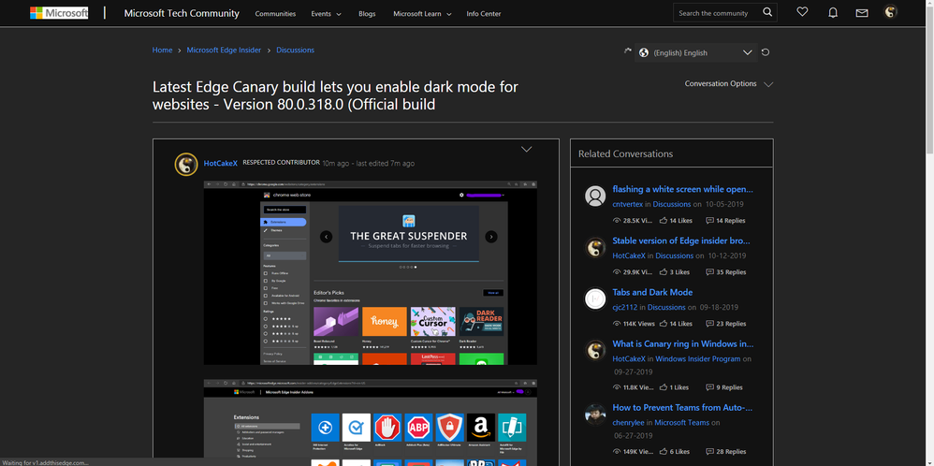The image size is (934, 466).
Task: Expand the Events dropdown menu
Action: click(327, 14)
